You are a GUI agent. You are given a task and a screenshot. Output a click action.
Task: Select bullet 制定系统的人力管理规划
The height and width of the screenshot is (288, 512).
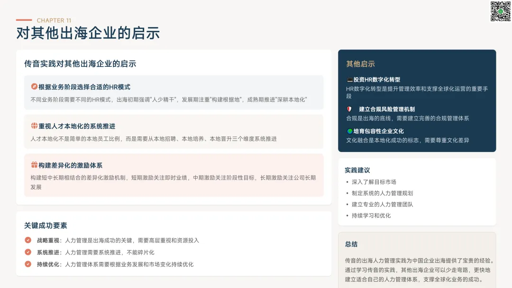[x=383, y=193]
